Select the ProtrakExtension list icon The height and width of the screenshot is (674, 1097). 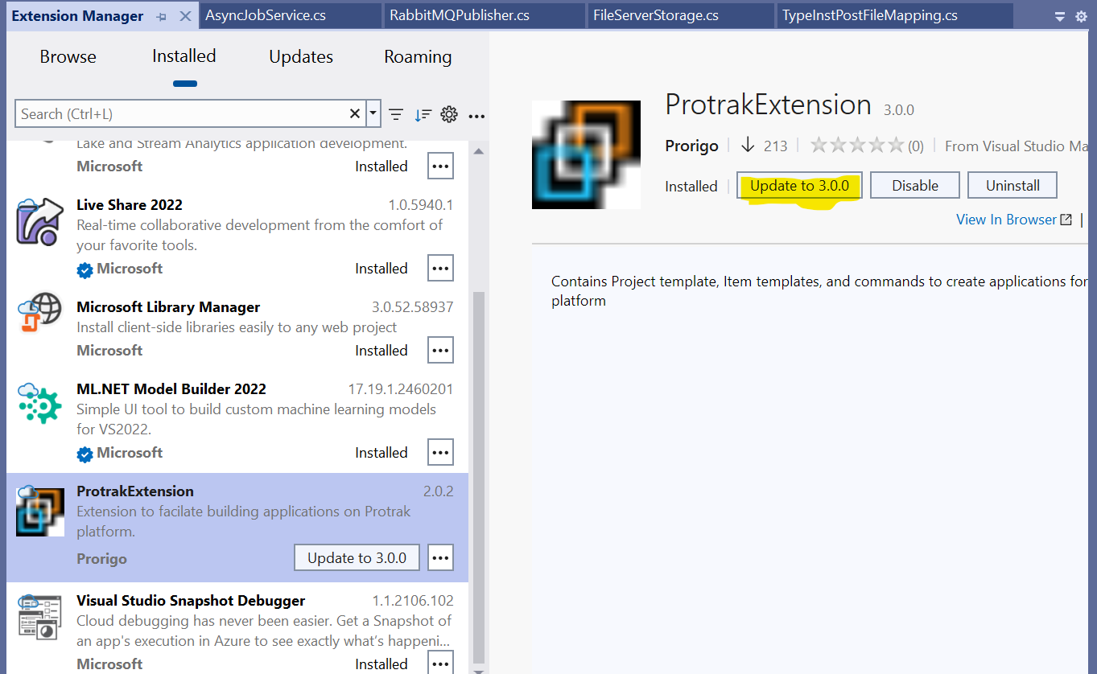coord(39,512)
